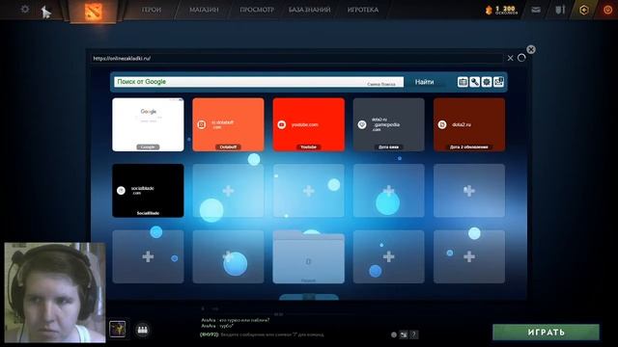Click the Dota 2 logo home button

(x=93, y=11)
